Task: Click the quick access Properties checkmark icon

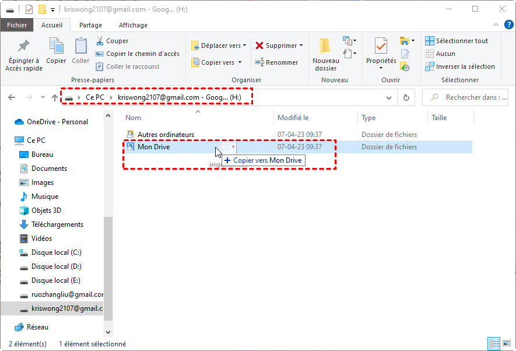Action: point(29,9)
